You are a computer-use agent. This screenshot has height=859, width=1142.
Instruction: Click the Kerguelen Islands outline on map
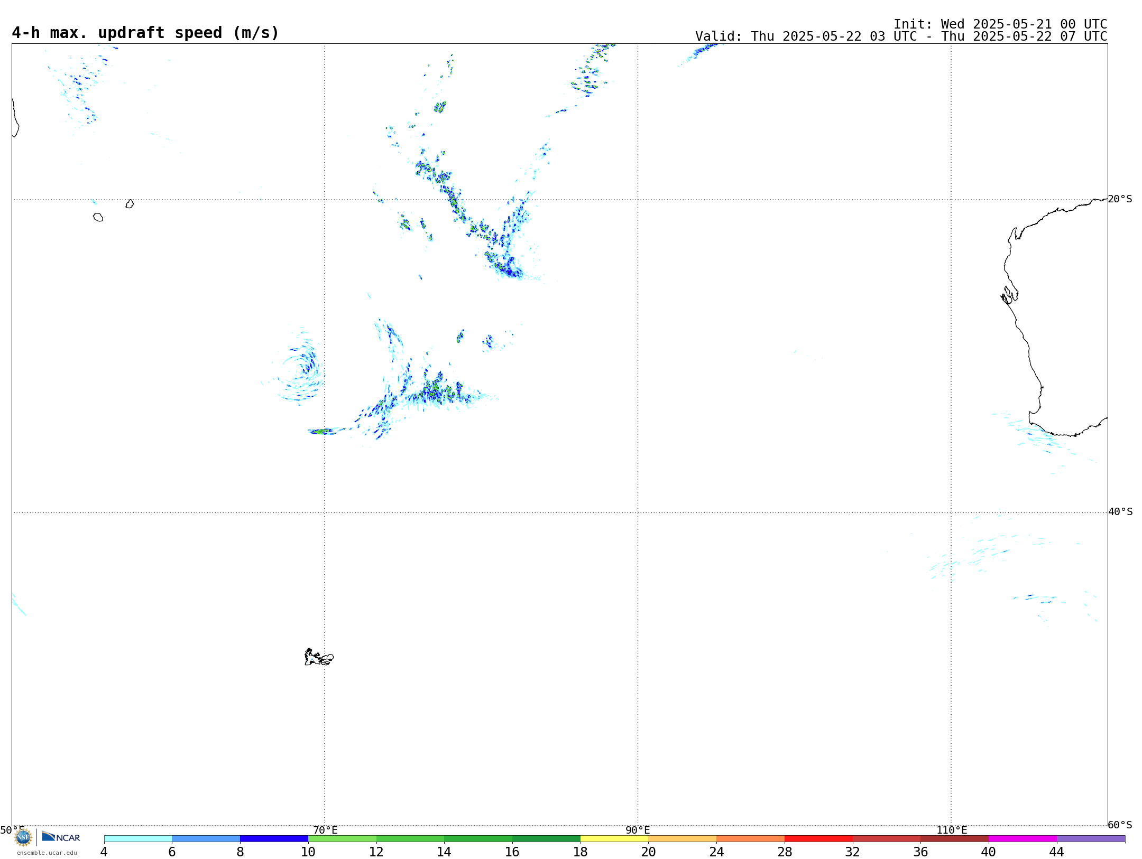pyautogui.click(x=319, y=657)
